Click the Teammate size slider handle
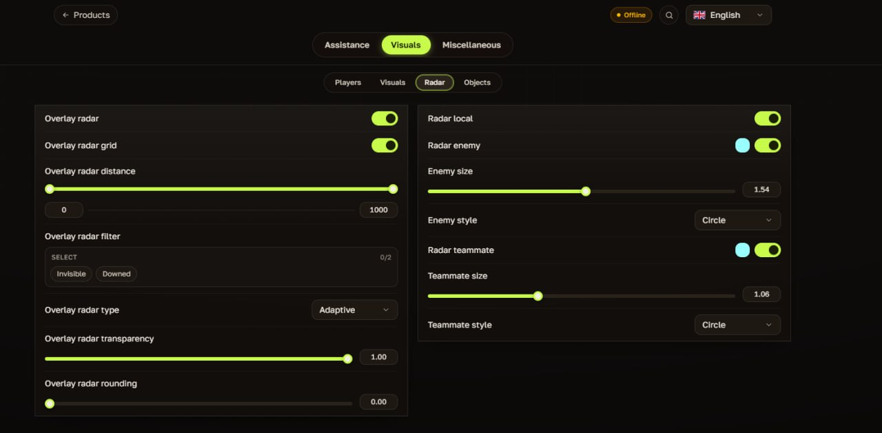882x433 pixels. (538, 296)
